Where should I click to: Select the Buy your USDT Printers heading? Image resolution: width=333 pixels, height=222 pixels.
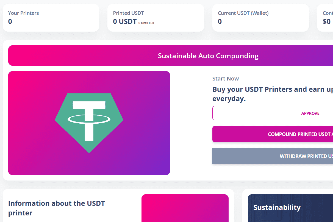pos(273,94)
